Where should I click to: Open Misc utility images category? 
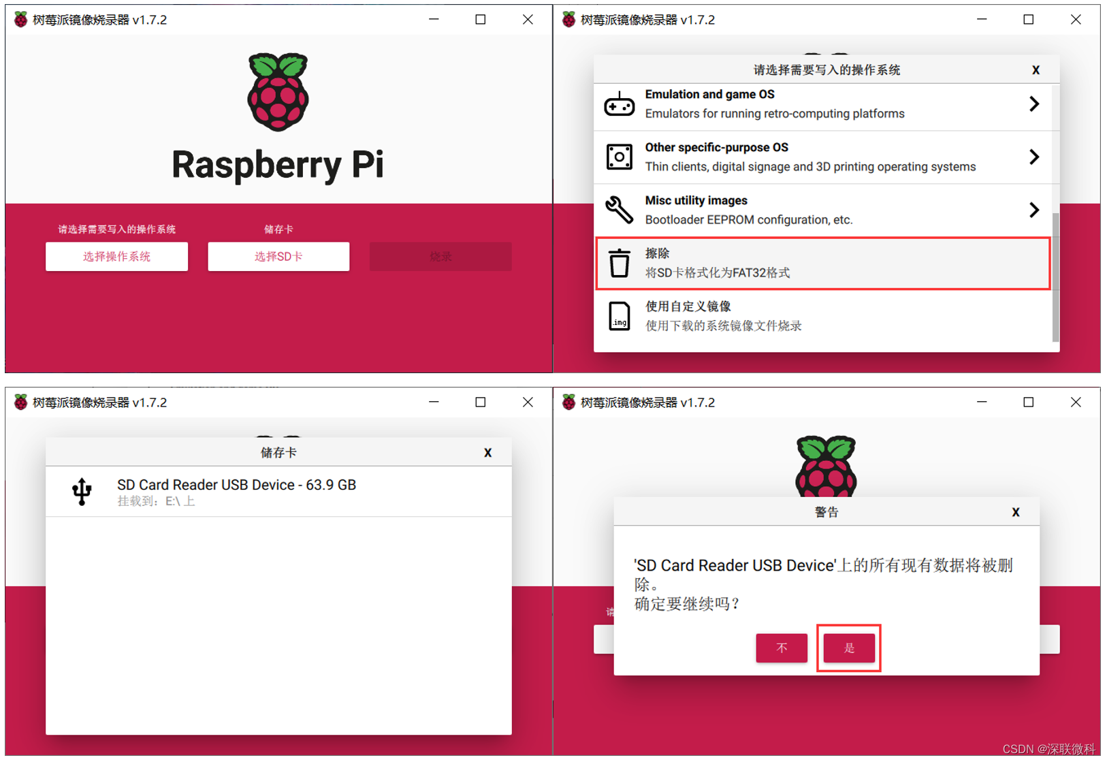click(x=822, y=210)
